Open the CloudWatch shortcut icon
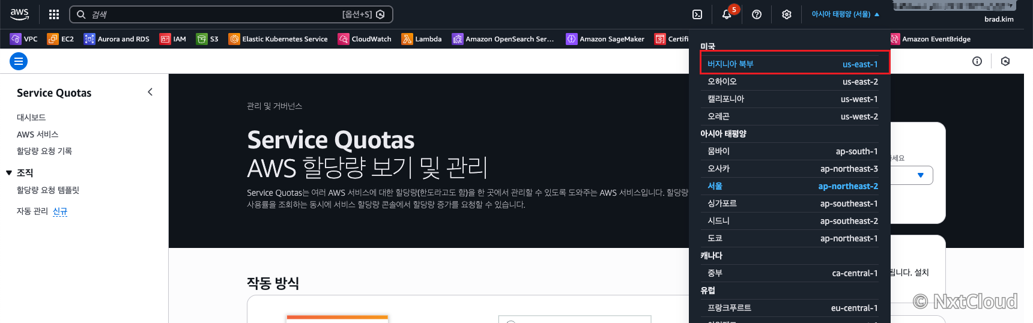The width and height of the screenshot is (1033, 323). tap(344, 39)
